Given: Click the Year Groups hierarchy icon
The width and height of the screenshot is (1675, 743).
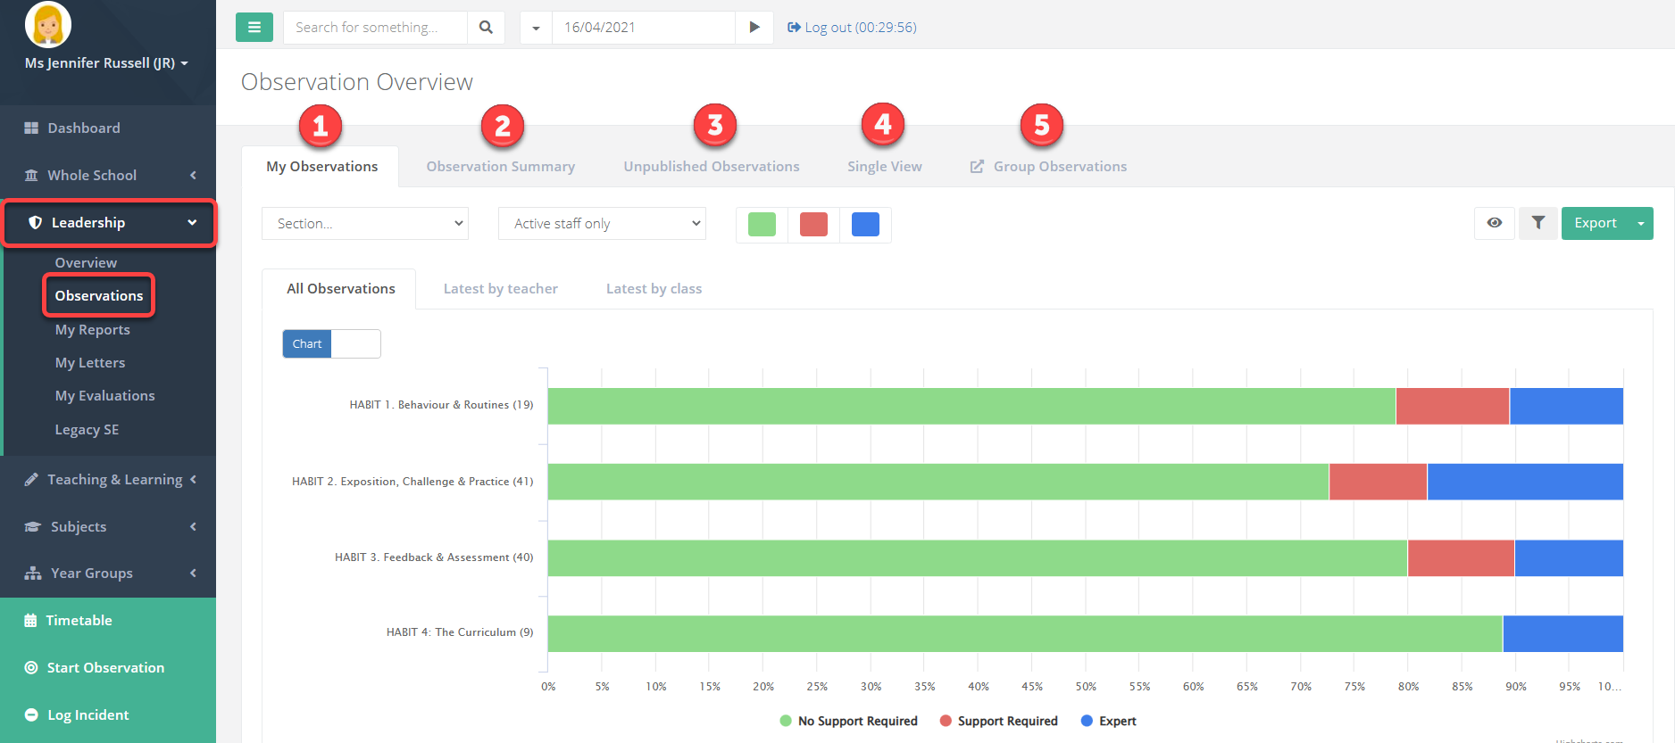Looking at the screenshot, I should (33, 574).
